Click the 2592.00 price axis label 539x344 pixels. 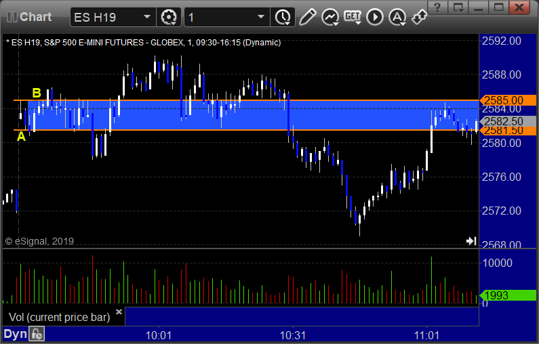coord(502,41)
